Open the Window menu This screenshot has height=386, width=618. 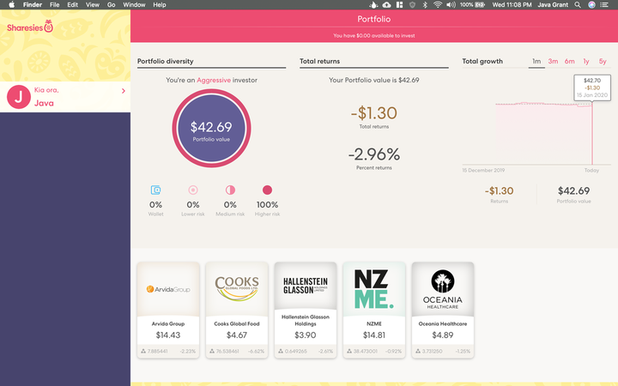pyautogui.click(x=134, y=5)
